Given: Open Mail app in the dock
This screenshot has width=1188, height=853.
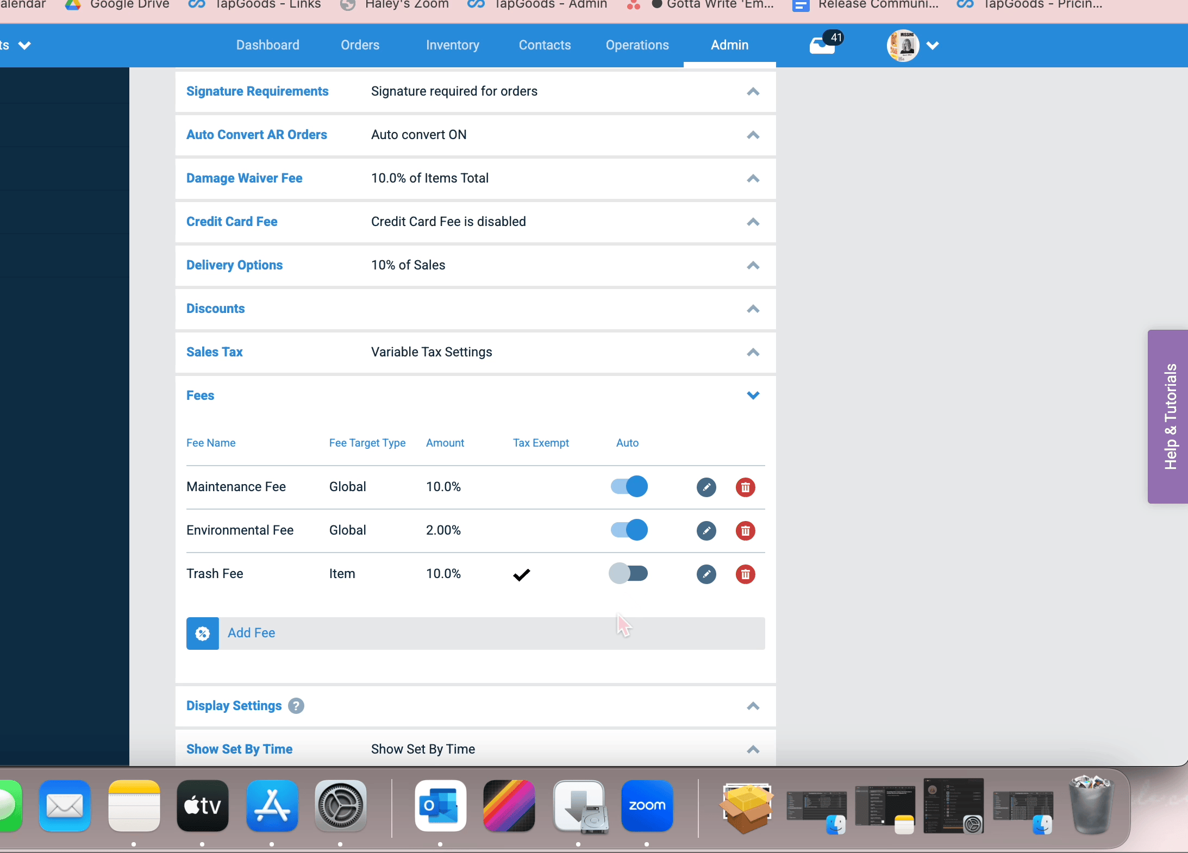Looking at the screenshot, I should click(65, 806).
